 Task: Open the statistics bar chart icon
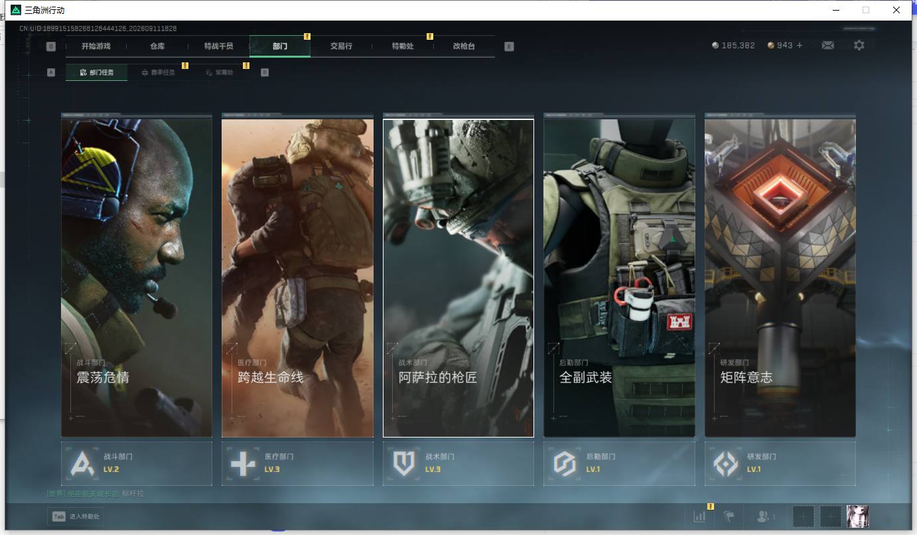point(699,516)
